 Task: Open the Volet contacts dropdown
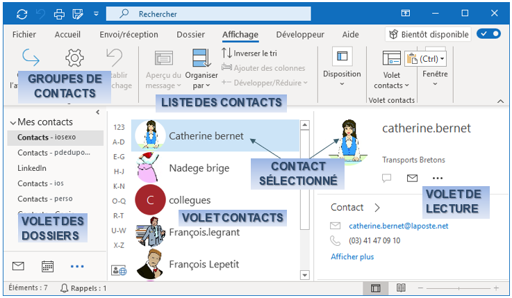[x=392, y=70]
